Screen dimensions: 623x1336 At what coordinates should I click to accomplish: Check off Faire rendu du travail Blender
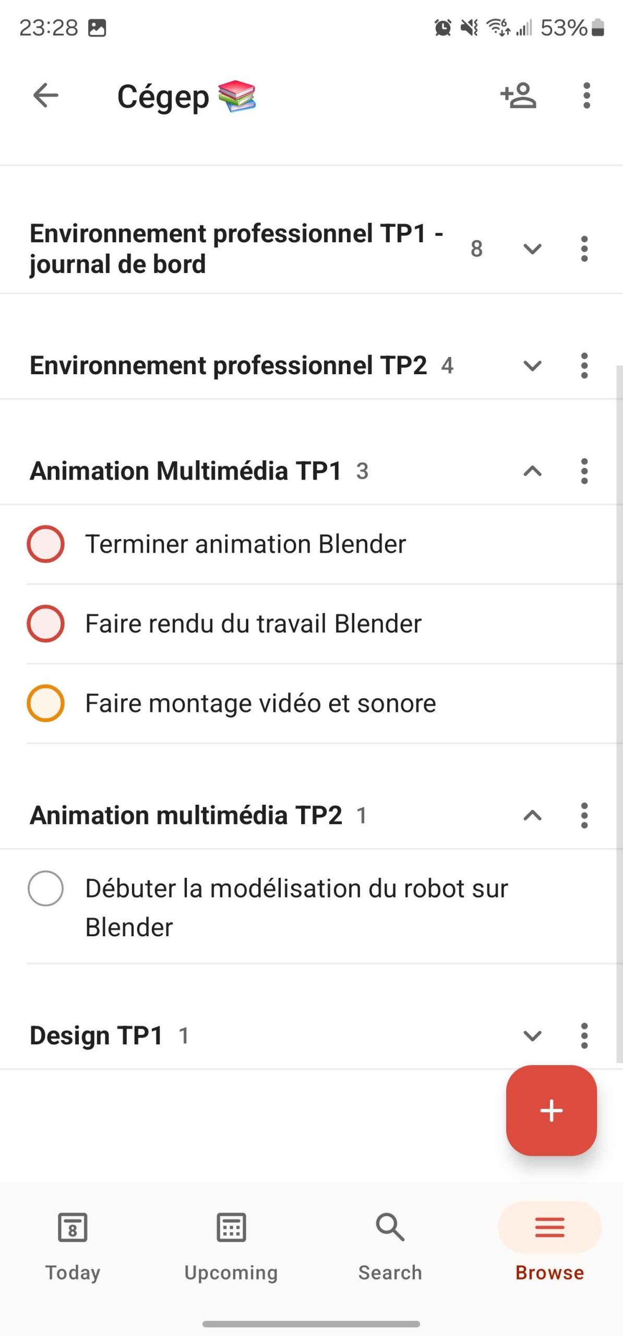click(x=45, y=623)
